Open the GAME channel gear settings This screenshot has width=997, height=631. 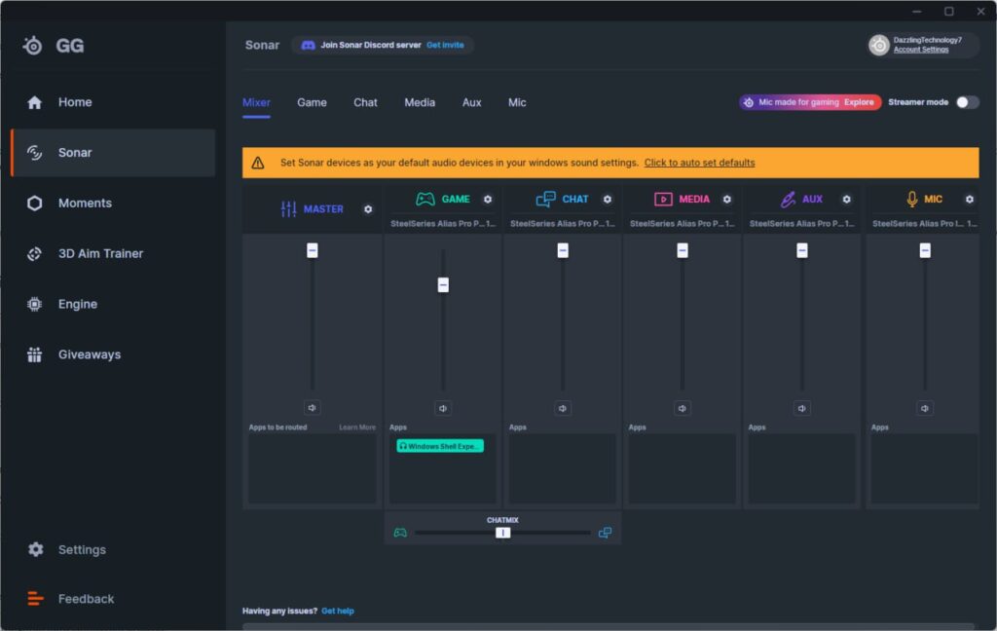488,199
